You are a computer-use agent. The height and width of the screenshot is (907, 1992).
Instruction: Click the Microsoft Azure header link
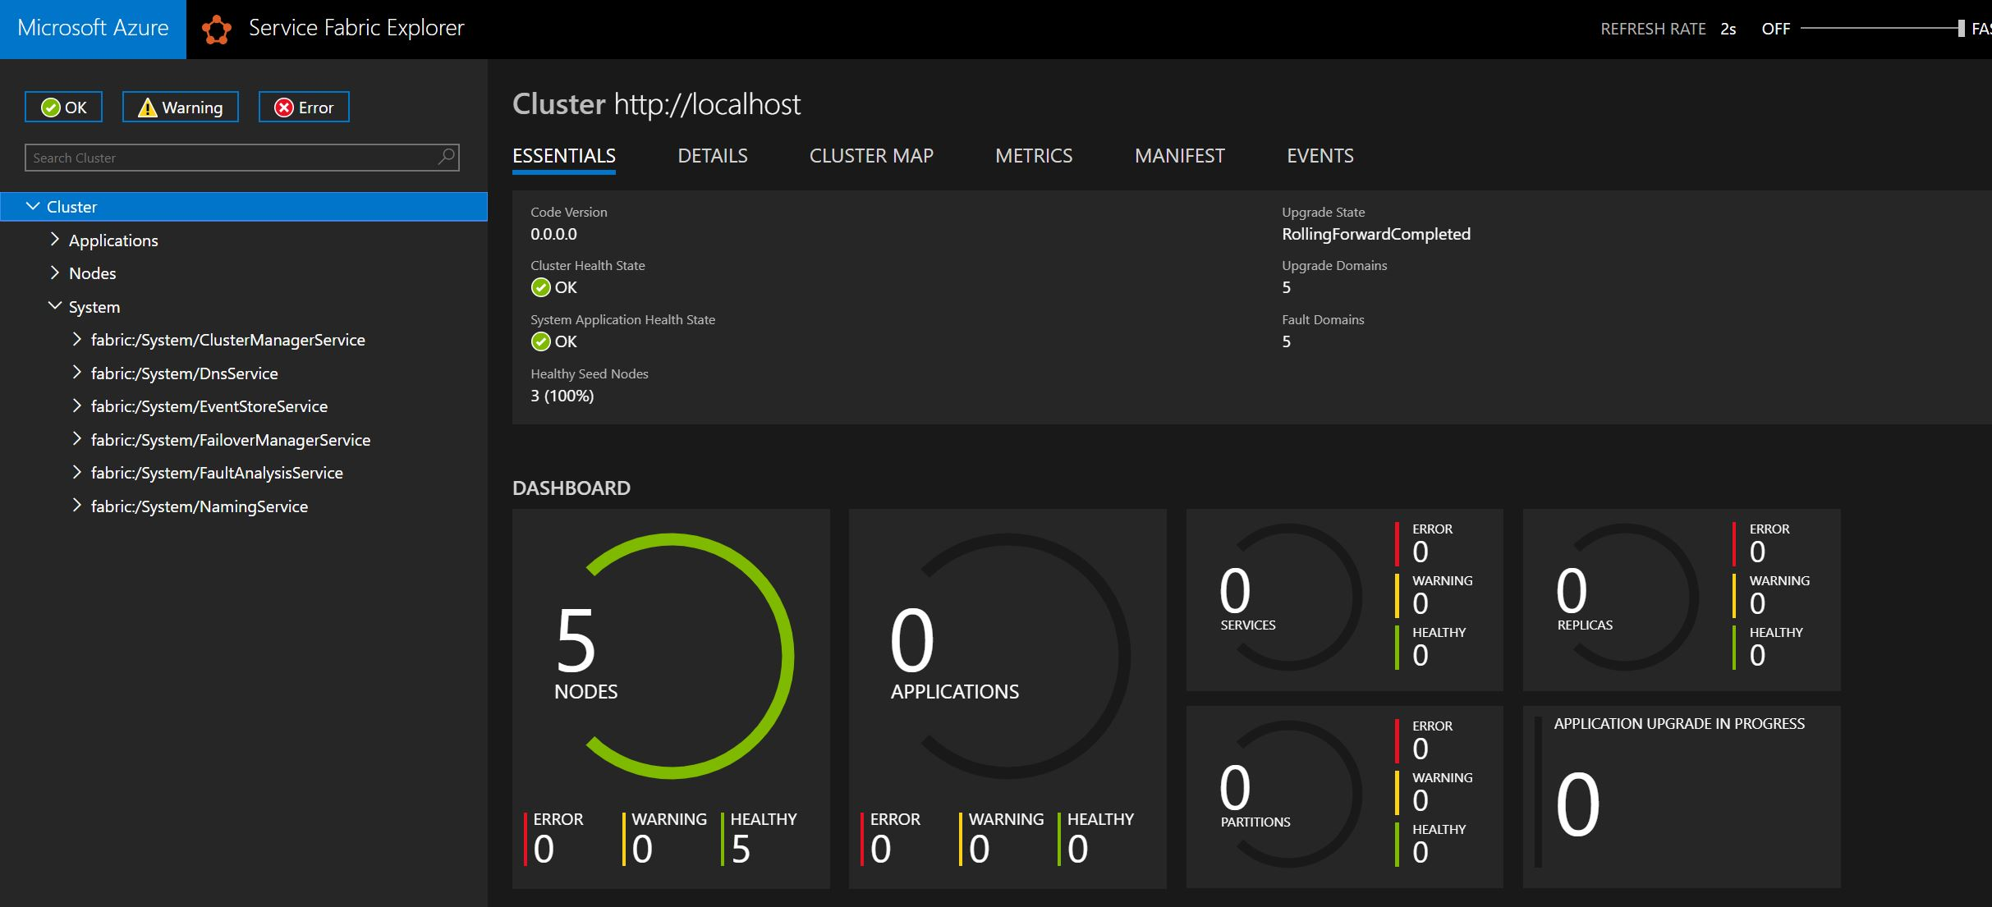pos(93,29)
